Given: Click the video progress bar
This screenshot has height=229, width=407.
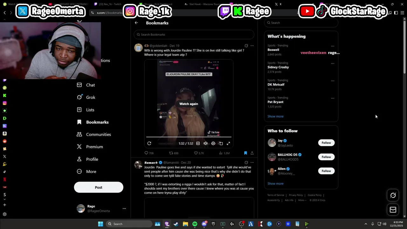Looking at the screenshot, I should (189, 137).
